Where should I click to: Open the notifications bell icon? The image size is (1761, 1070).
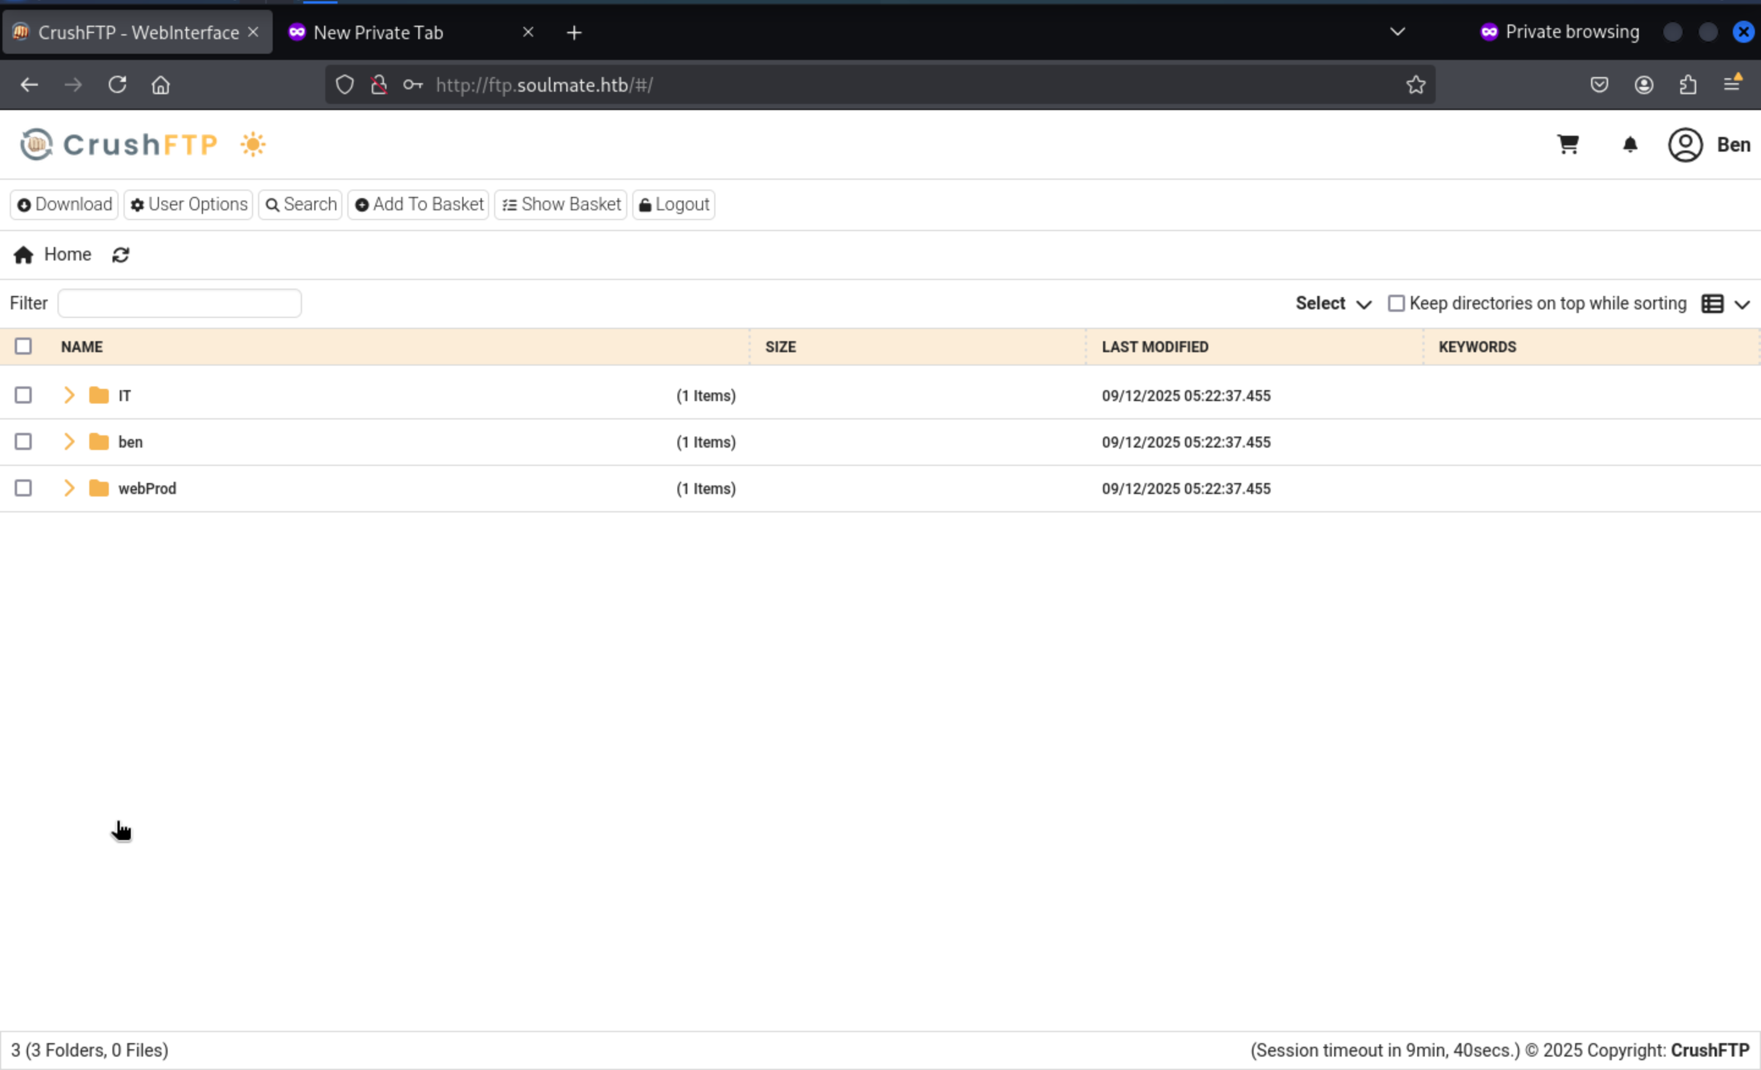[1630, 145]
